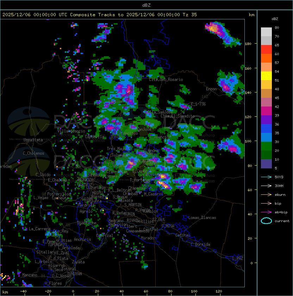Click the yellow eburn arrow legend icon
This screenshot has width=293, height=296.
(266, 194)
